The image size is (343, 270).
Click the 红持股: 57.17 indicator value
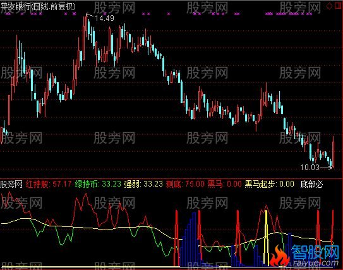tap(49, 184)
